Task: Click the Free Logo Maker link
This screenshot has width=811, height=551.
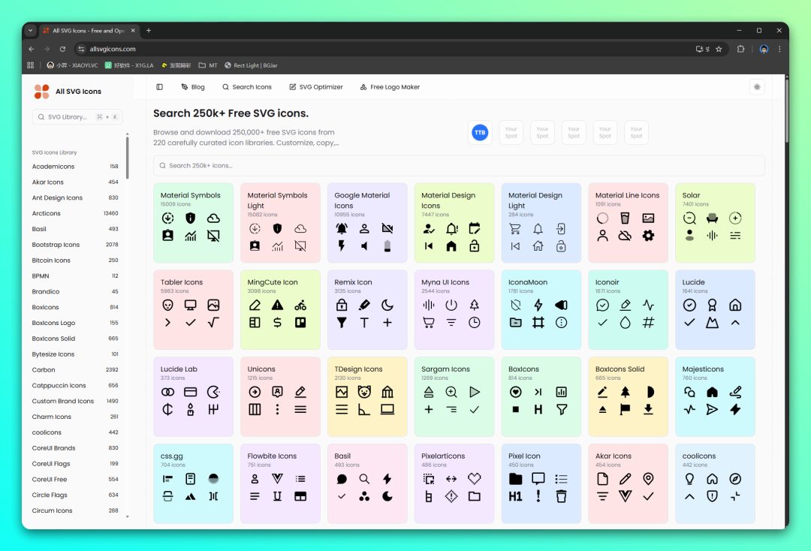Action: [390, 87]
